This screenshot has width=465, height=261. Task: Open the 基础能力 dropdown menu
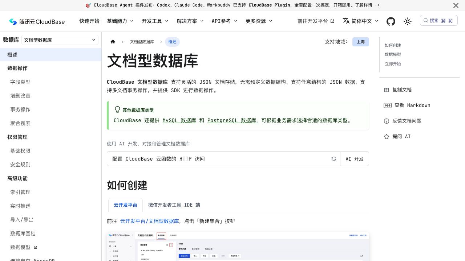[x=120, y=21]
